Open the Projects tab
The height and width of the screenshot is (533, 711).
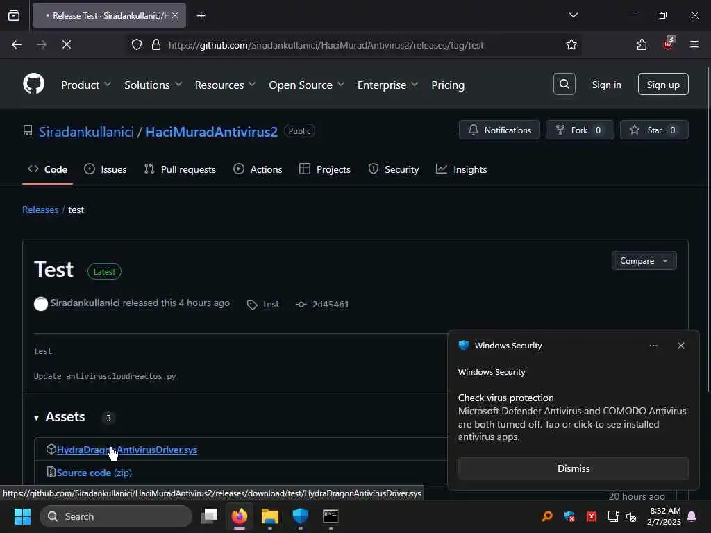click(x=325, y=169)
